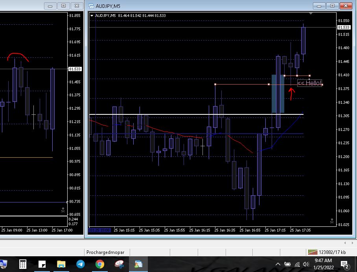
Task: Open the notification center with badge 2
Action: [x=344, y=264]
